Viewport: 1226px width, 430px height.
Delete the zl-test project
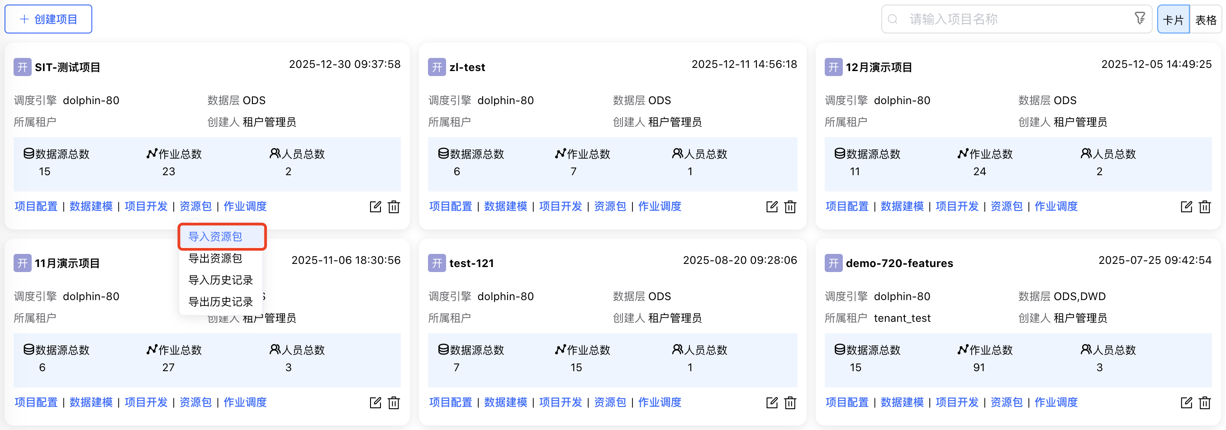click(x=790, y=207)
